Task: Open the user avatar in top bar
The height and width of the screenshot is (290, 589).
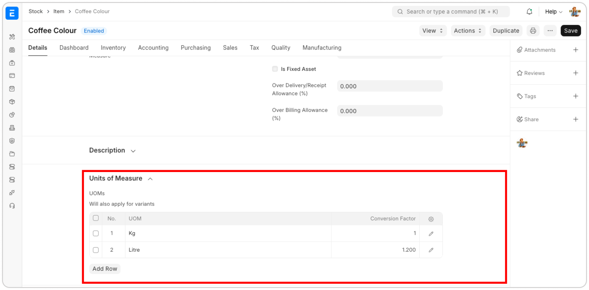Action: pos(575,12)
